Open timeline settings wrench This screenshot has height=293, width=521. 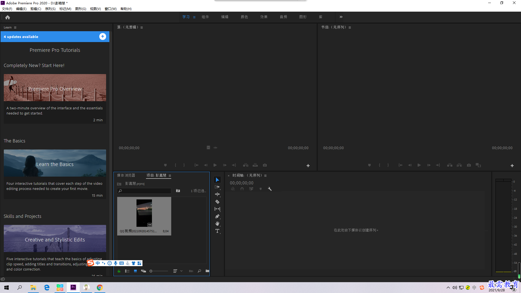tap(270, 189)
